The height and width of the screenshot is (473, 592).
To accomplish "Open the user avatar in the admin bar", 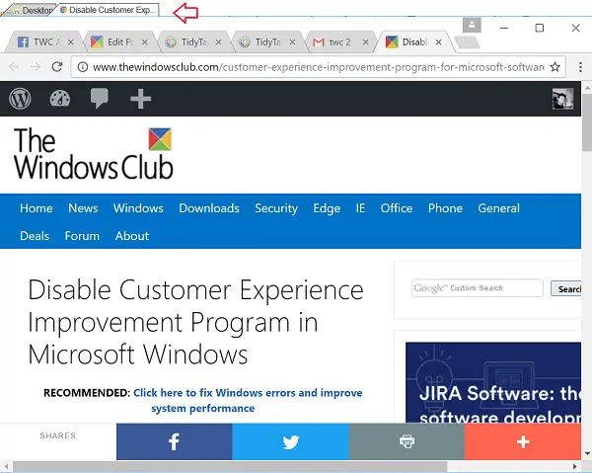I will [x=563, y=99].
